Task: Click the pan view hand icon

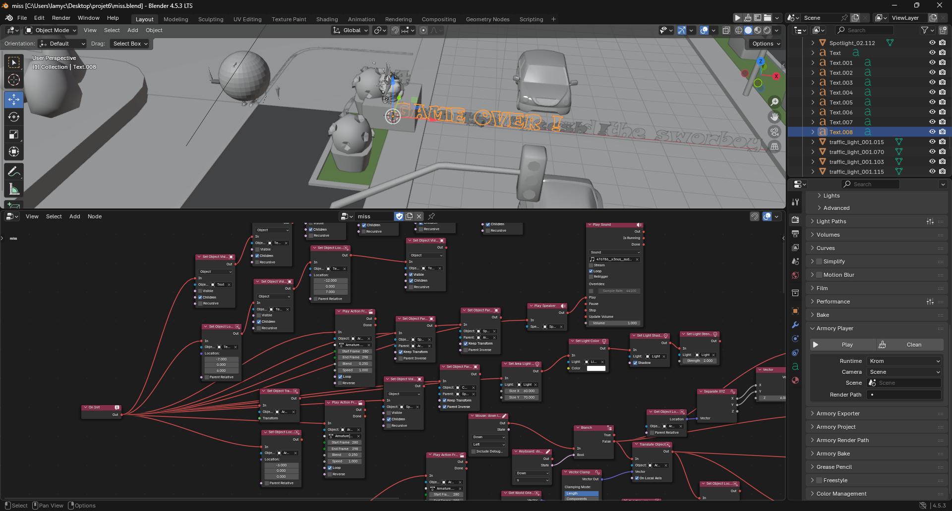Action: (774, 117)
